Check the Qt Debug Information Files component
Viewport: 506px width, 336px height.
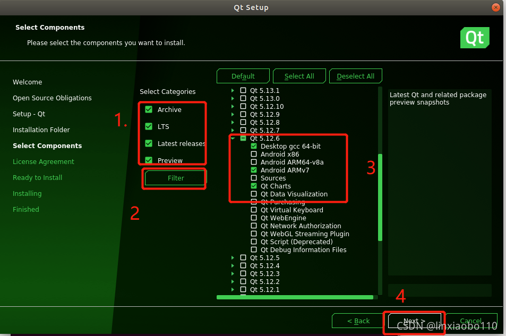[254, 249]
